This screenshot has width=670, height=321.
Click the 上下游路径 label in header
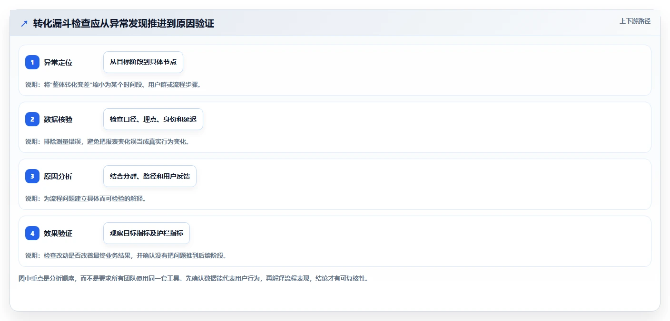coord(635,21)
